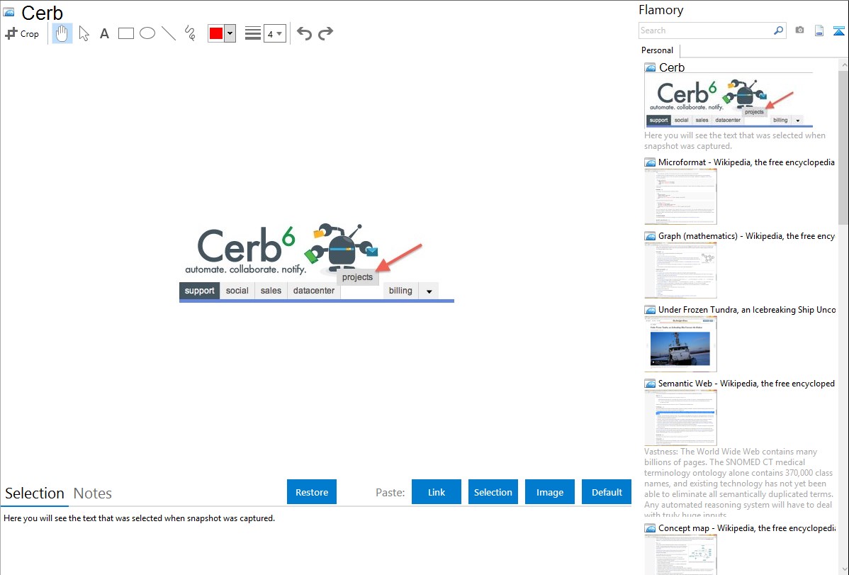The image size is (849, 575).
Task: Click the camera capture icon
Action: click(799, 30)
